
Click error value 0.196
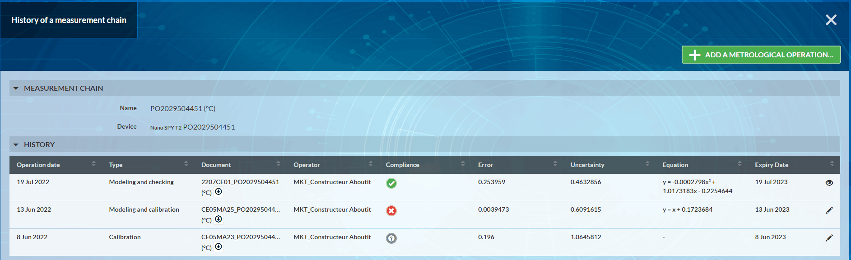pyautogui.click(x=486, y=237)
